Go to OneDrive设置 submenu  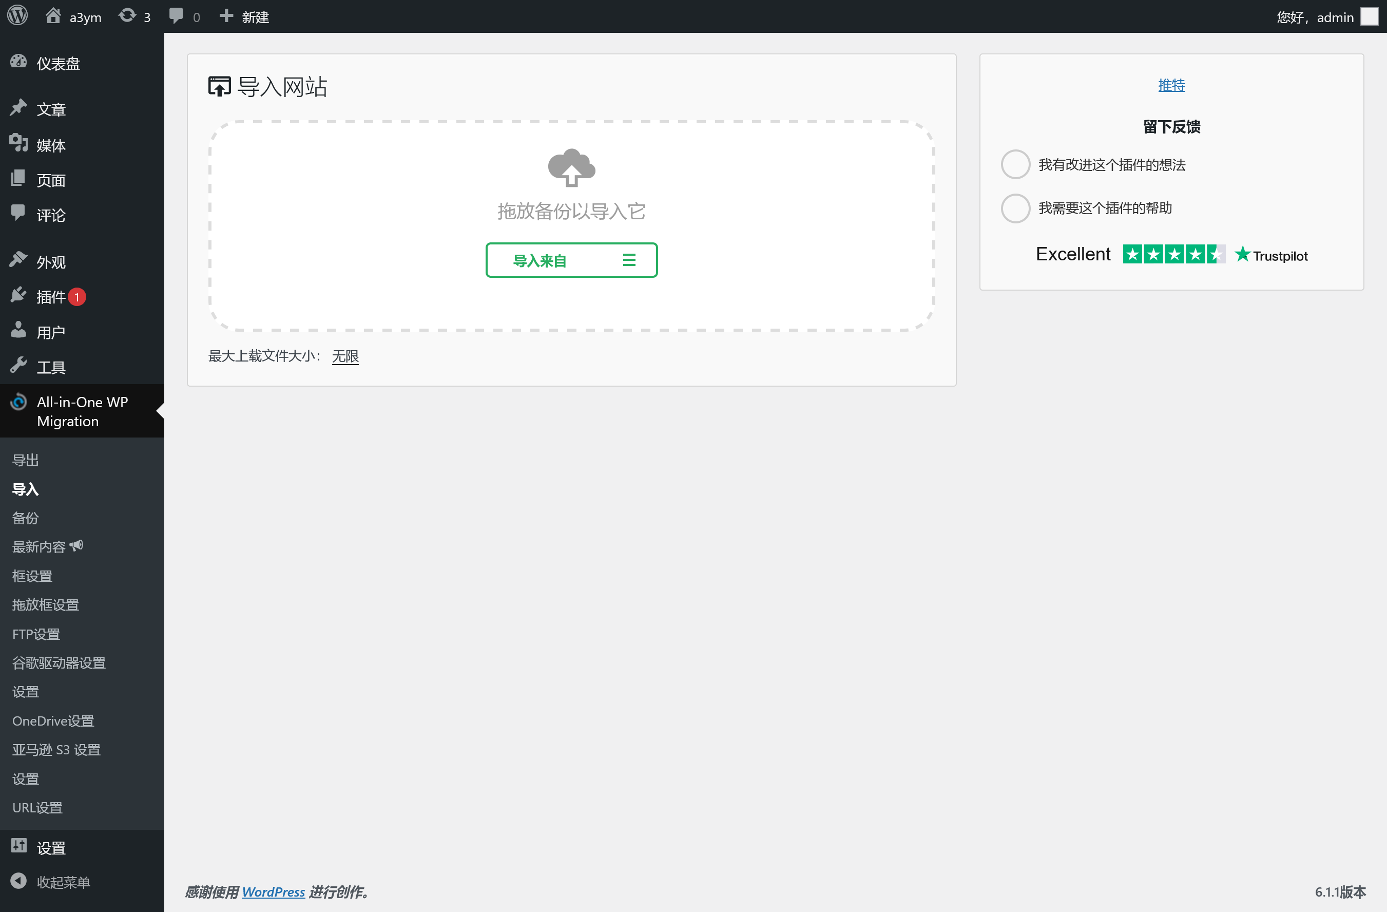[x=53, y=721]
